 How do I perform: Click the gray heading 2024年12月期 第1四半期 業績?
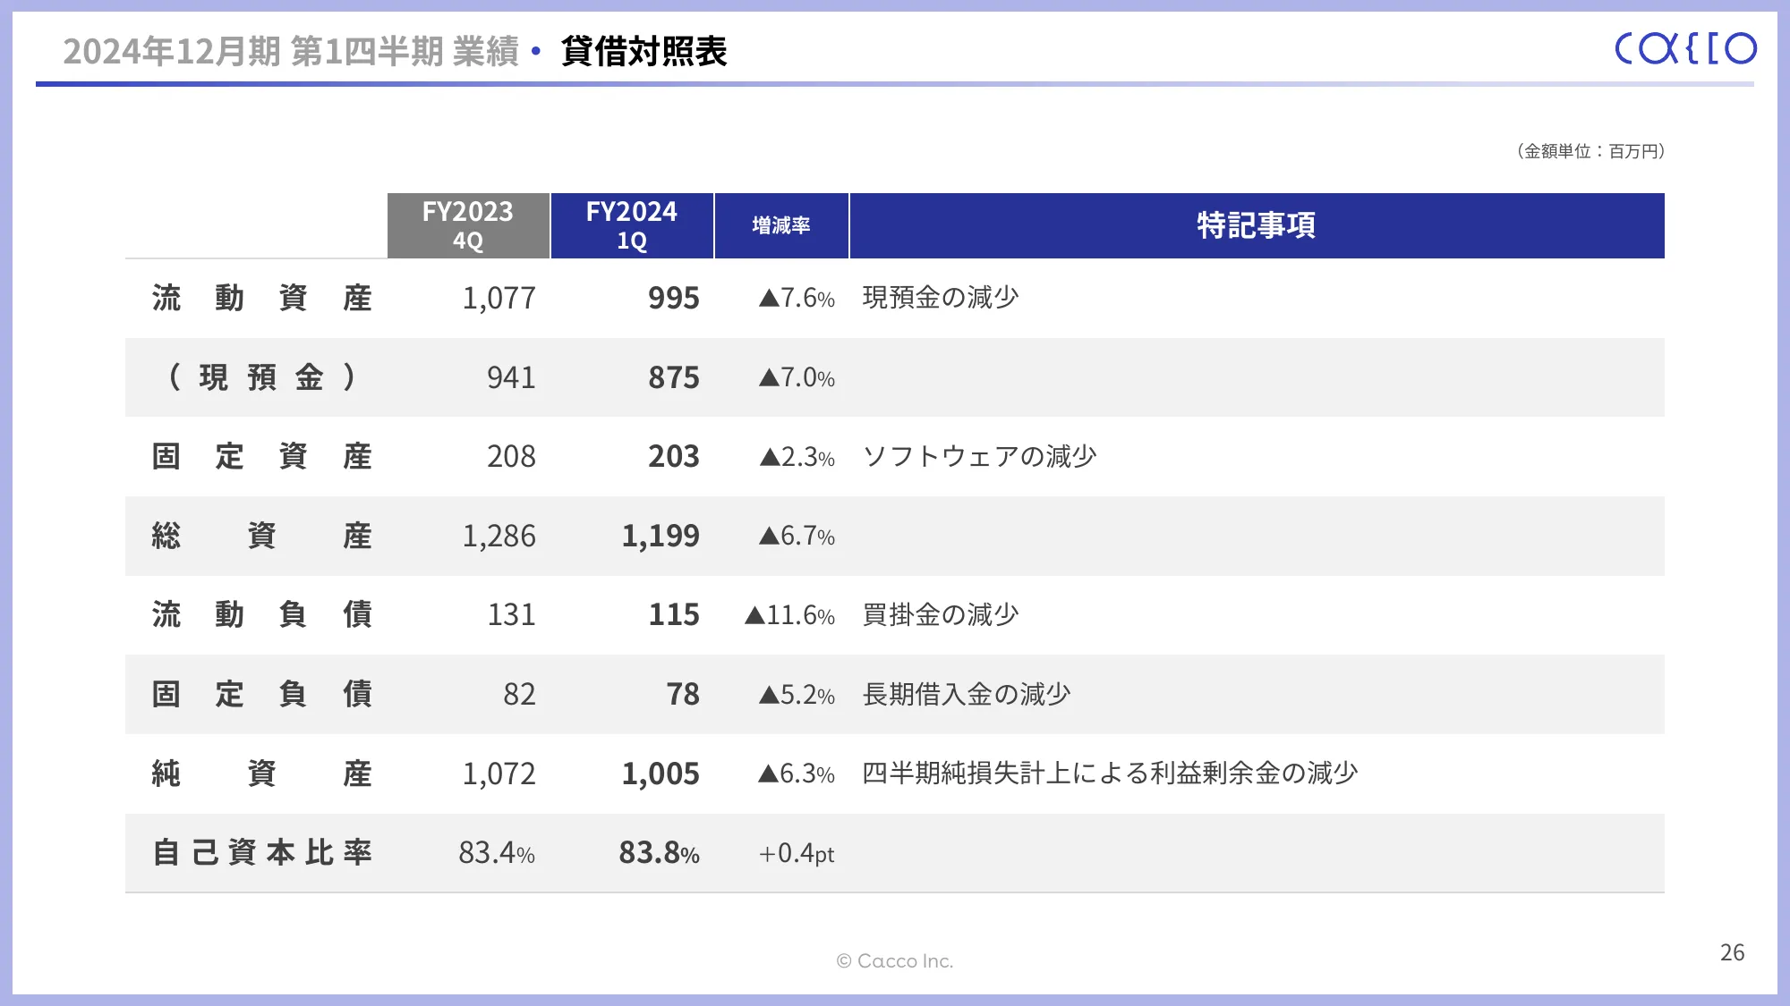click(x=291, y=51)
